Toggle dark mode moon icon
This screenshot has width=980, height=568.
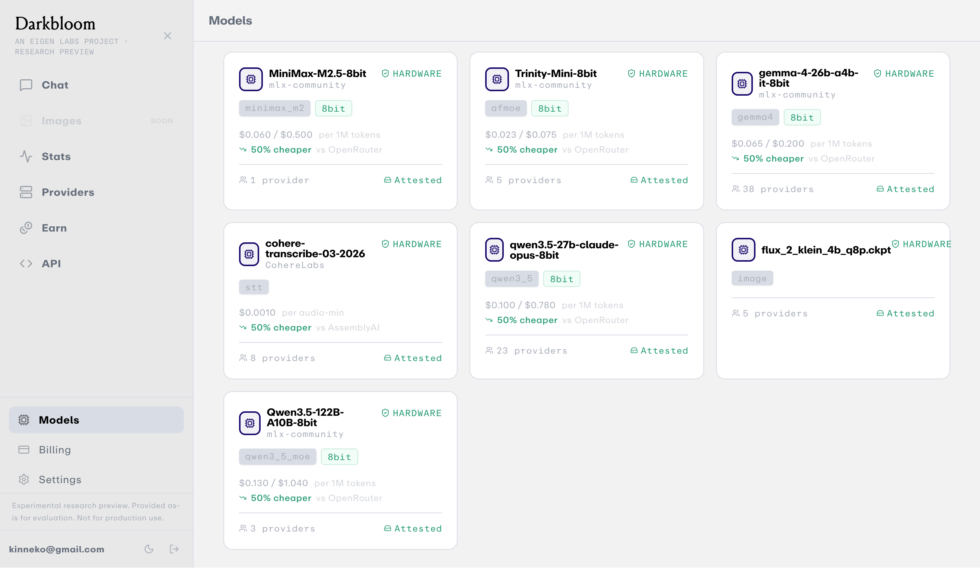149,549
